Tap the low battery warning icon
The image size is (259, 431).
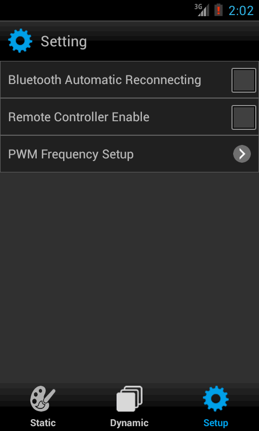pyautogui.click(x=219, y=10)
